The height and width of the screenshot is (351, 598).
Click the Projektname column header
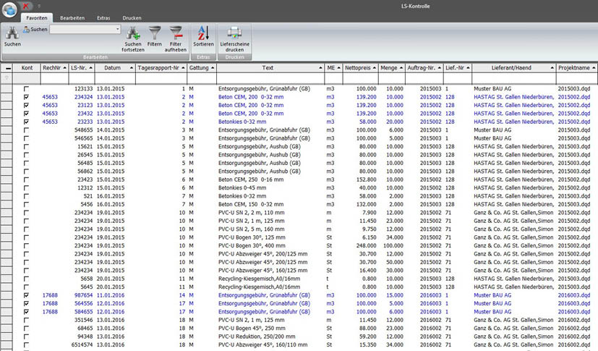[576, 68]
